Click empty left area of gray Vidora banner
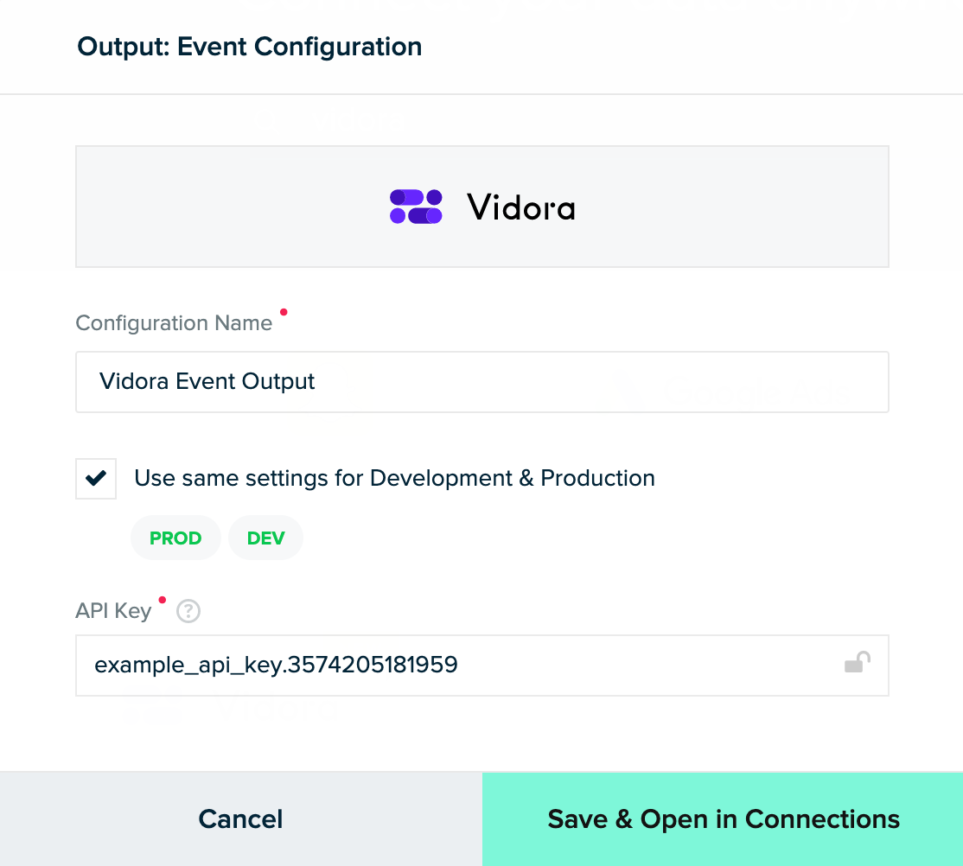 coord(216,207)
